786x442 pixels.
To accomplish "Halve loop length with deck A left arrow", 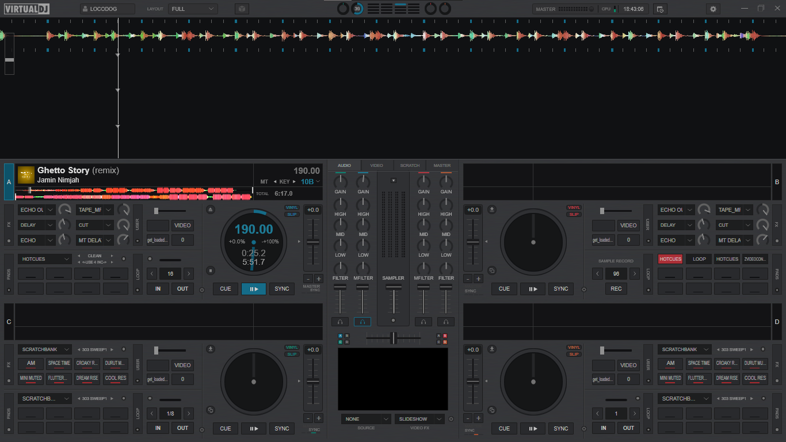I will click(152, 274).
